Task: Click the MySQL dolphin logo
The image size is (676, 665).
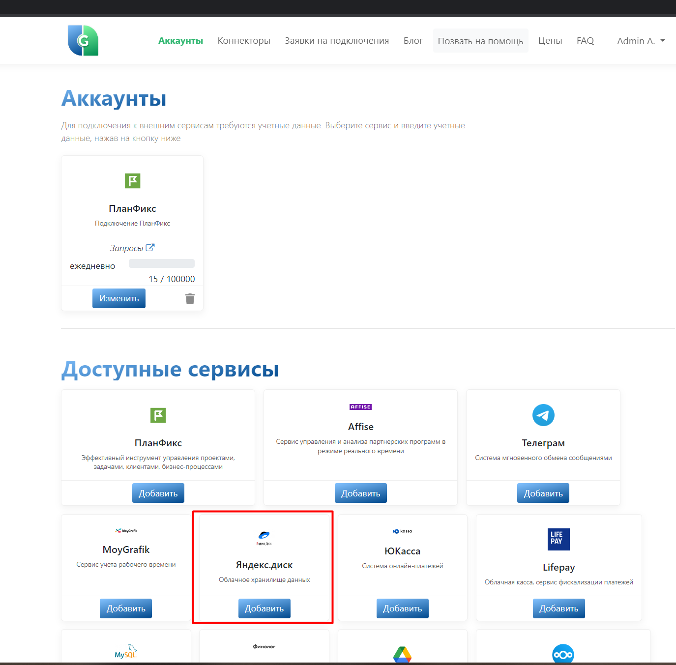Action: [x=126, y=651]
